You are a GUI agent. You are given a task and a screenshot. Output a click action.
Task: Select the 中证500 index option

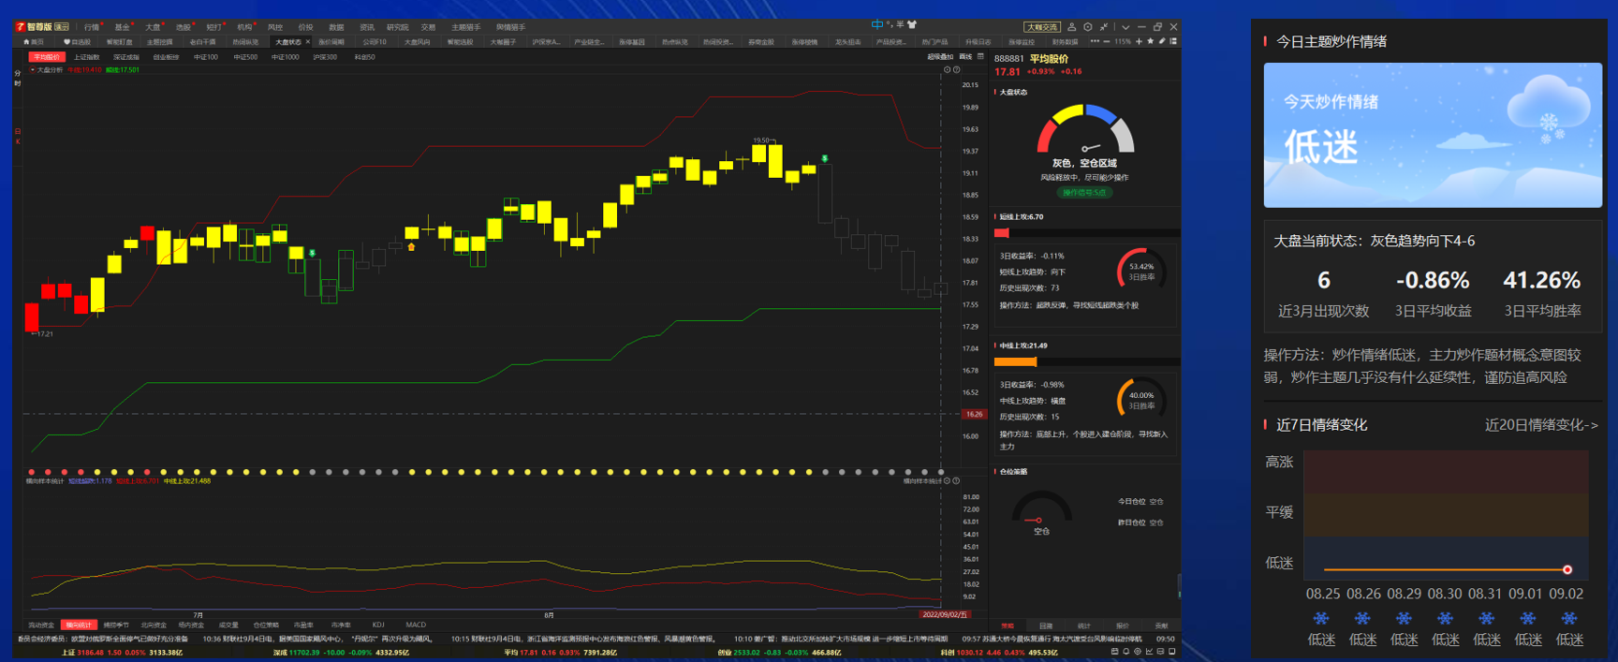(x=245, y=57)
